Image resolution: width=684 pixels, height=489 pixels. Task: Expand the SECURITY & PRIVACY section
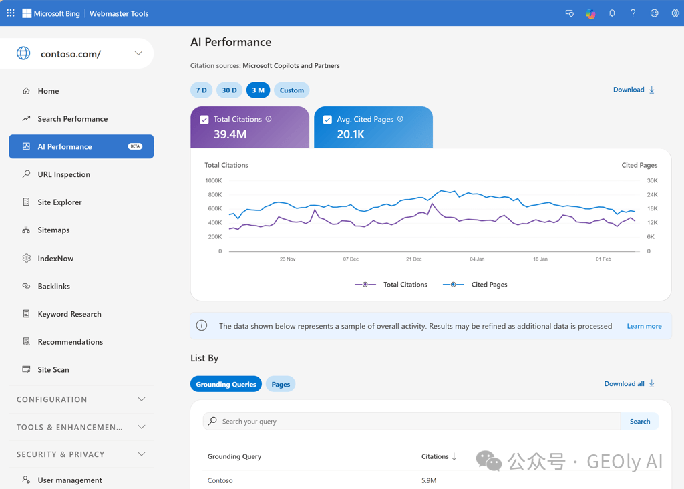pyautogui.click(x=81, y=454)
